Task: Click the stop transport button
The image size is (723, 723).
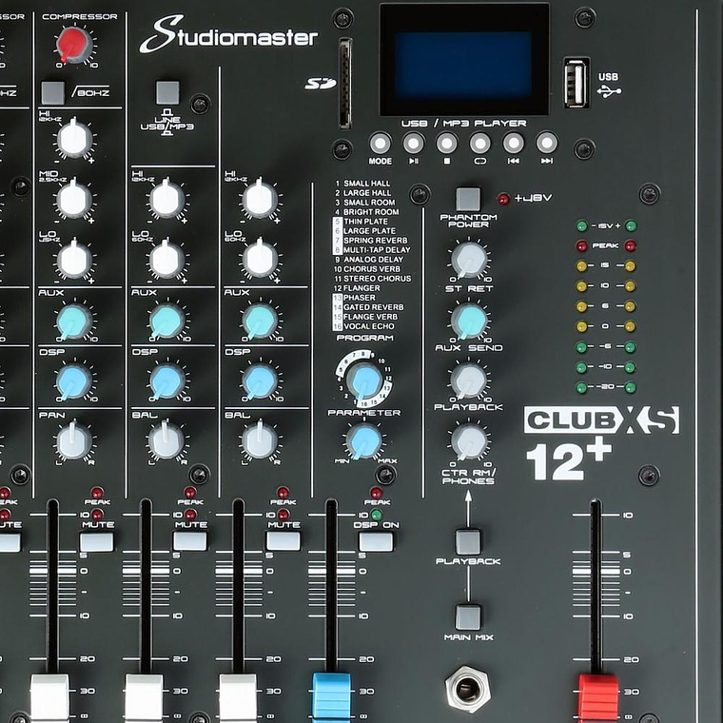Action: click(x=447, y=144)
